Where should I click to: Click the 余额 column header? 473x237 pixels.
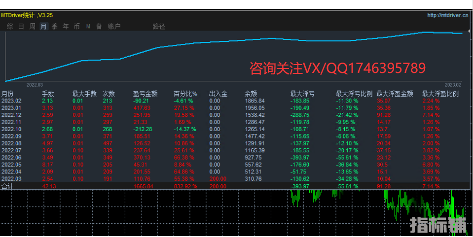[251, 93]
